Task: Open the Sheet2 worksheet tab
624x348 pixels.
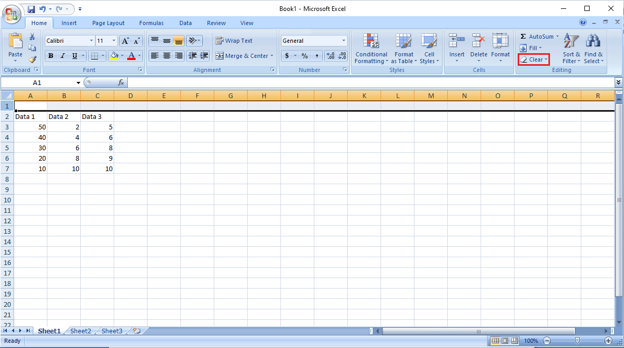Action: coord(81,331)
